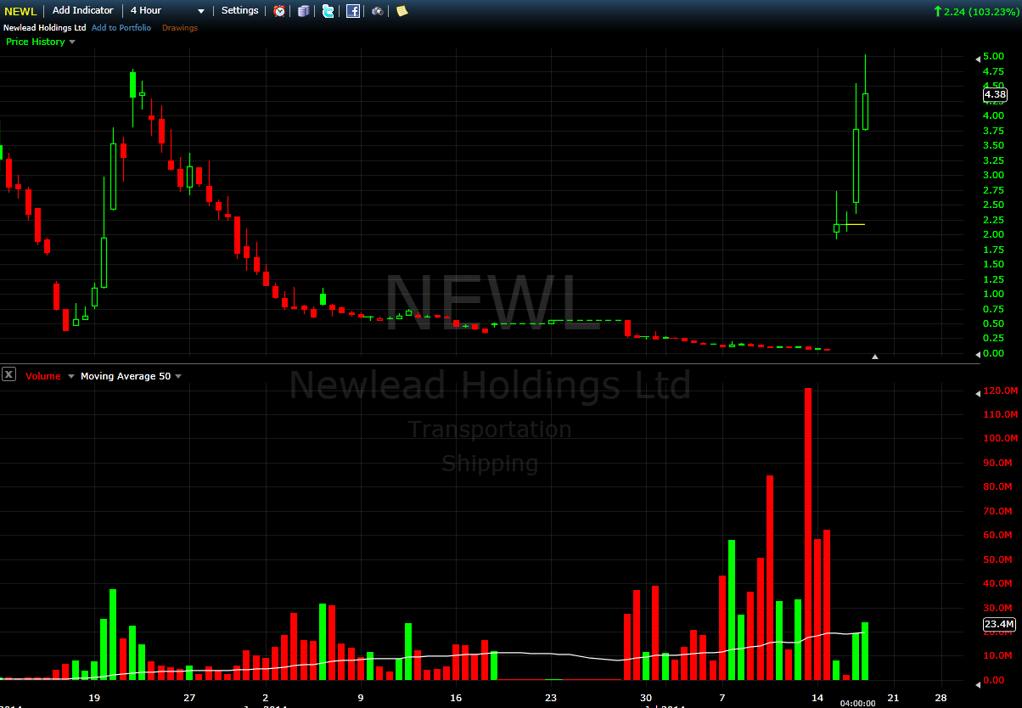Expand the Volume indicator dropdown arrow

tap(70, 376)
